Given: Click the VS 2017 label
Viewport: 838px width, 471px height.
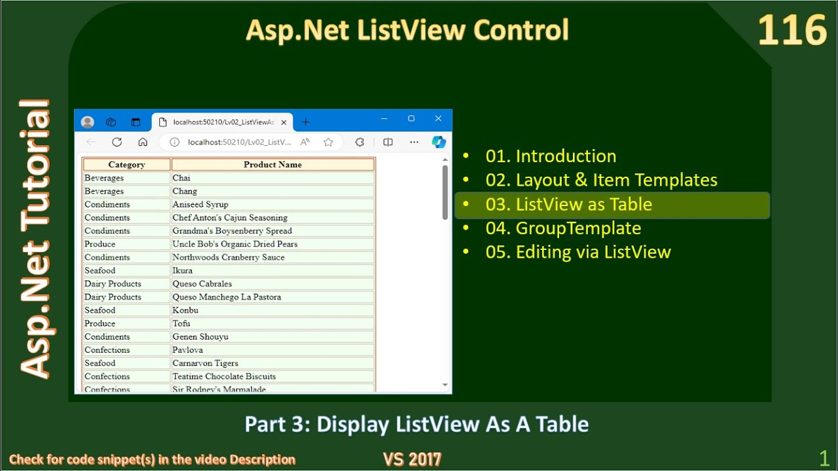Looking at the screenshot, I should point(412,459).
